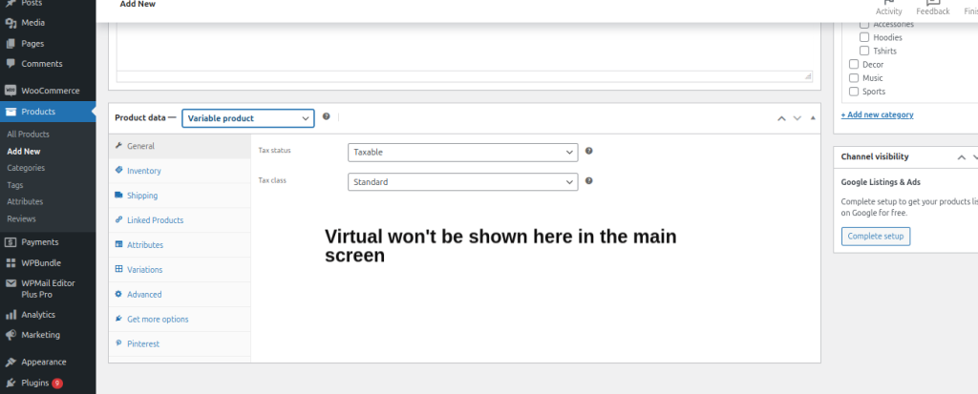Screen dimensions: 978x394
Task: Click the wrench icon on General tab
Action: [x=118, y=145]
